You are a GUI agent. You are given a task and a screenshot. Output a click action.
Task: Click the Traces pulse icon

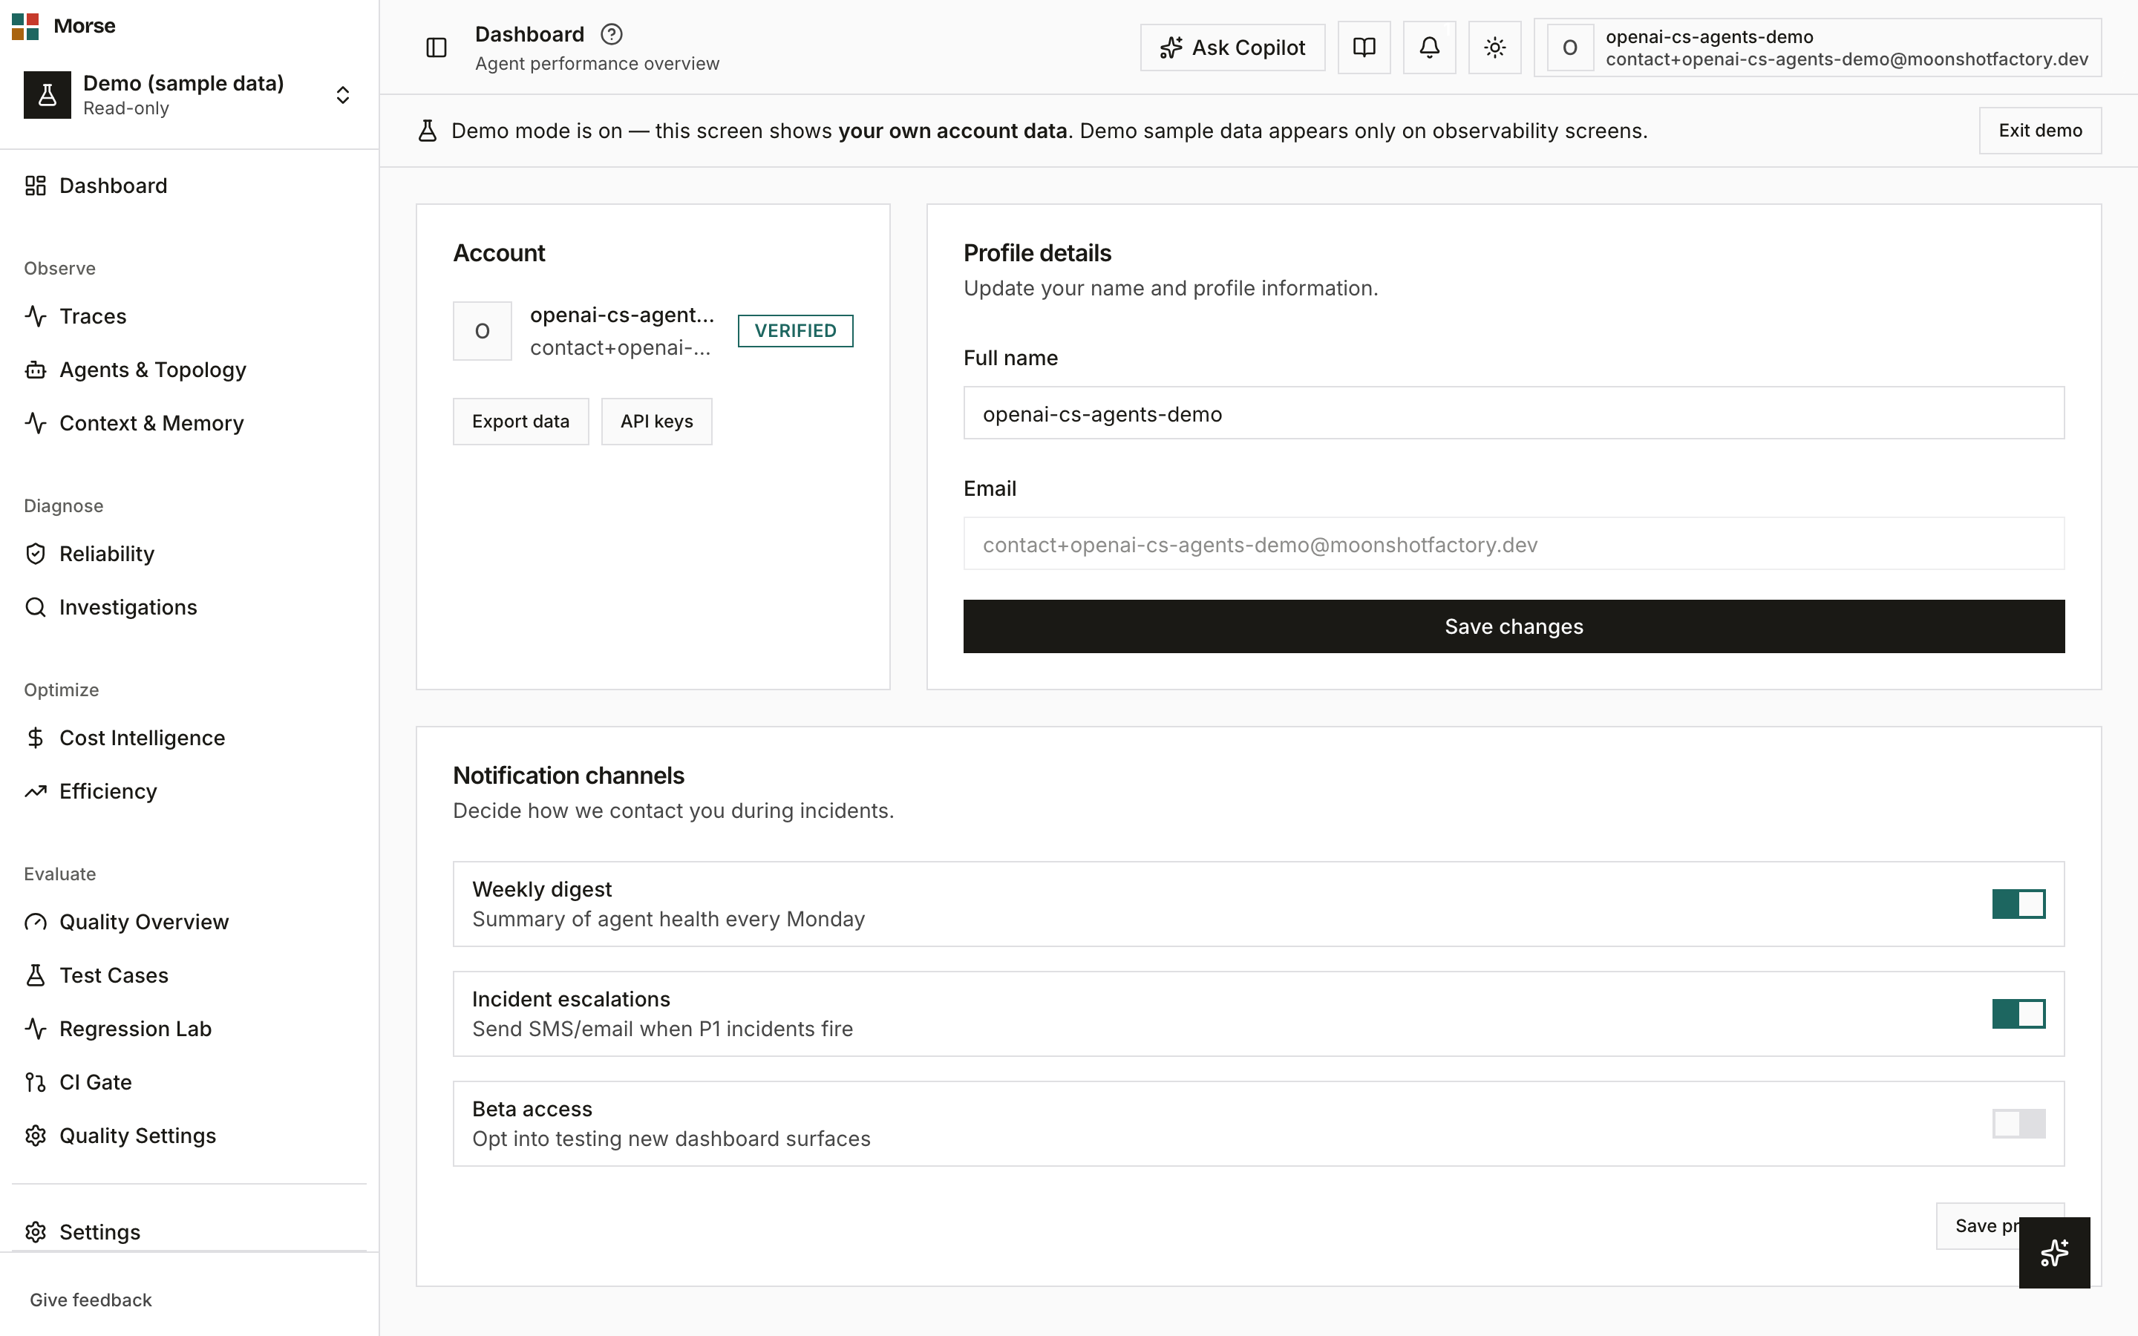tap(36, 316)
